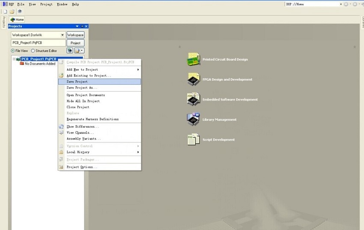This screenshot has width=364, height=230.
Task: Choose Show Differences menu entry
Action: tap(99, 126)
